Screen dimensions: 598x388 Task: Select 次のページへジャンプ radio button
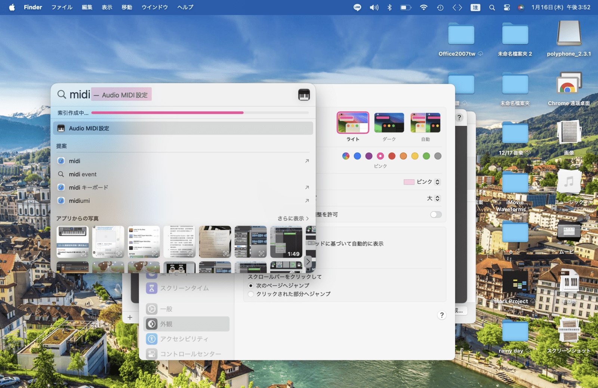tap(251, 286)
